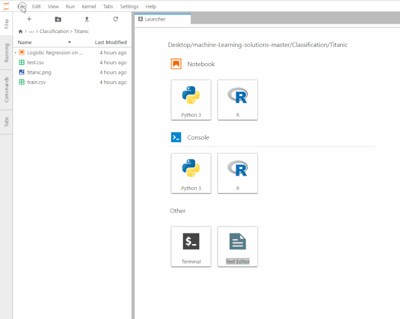Image resolution: width=400 pixels, height=319 pixels.
Task: Click the Notebook section heading
Action: (201, 64)
